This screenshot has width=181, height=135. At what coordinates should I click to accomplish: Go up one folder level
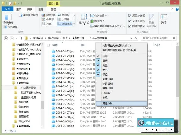tap(21, 38)
